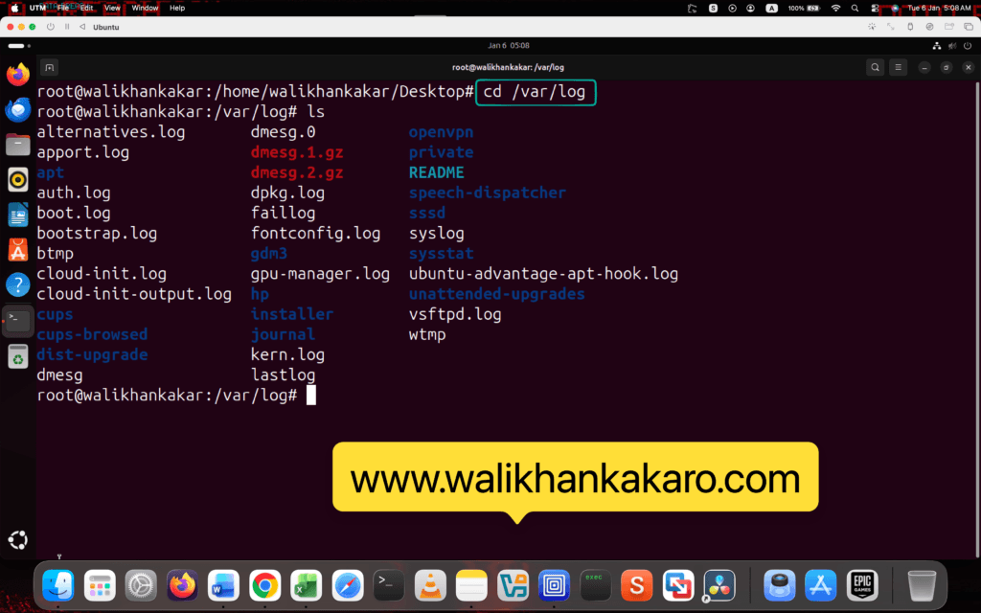Open a new terminal tab

(x=50, y=67)
